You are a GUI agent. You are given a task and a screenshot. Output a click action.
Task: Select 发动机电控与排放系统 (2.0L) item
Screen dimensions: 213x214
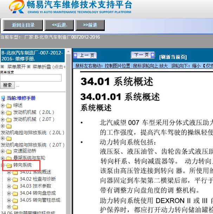click(x=33, y=132)
